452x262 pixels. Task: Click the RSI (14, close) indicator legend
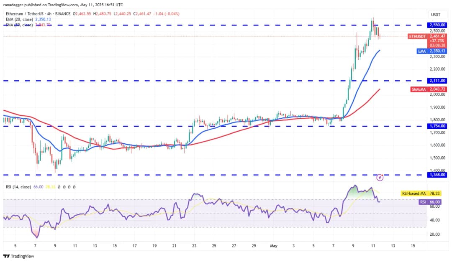(x=19, y=187)
